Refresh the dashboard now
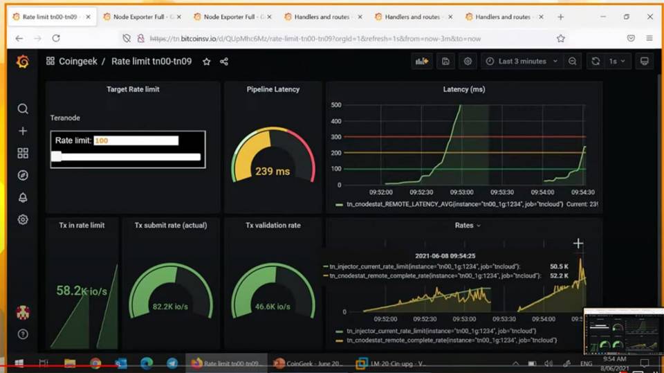664x373 pixels. pos(596,62)
